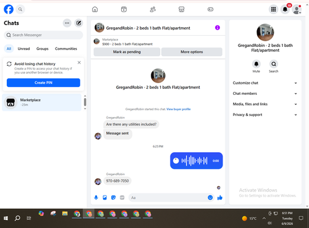Send a thumbs-up like
Image resolution: width=309 pixels, height=228 pixels.
[x=220, y=198]
